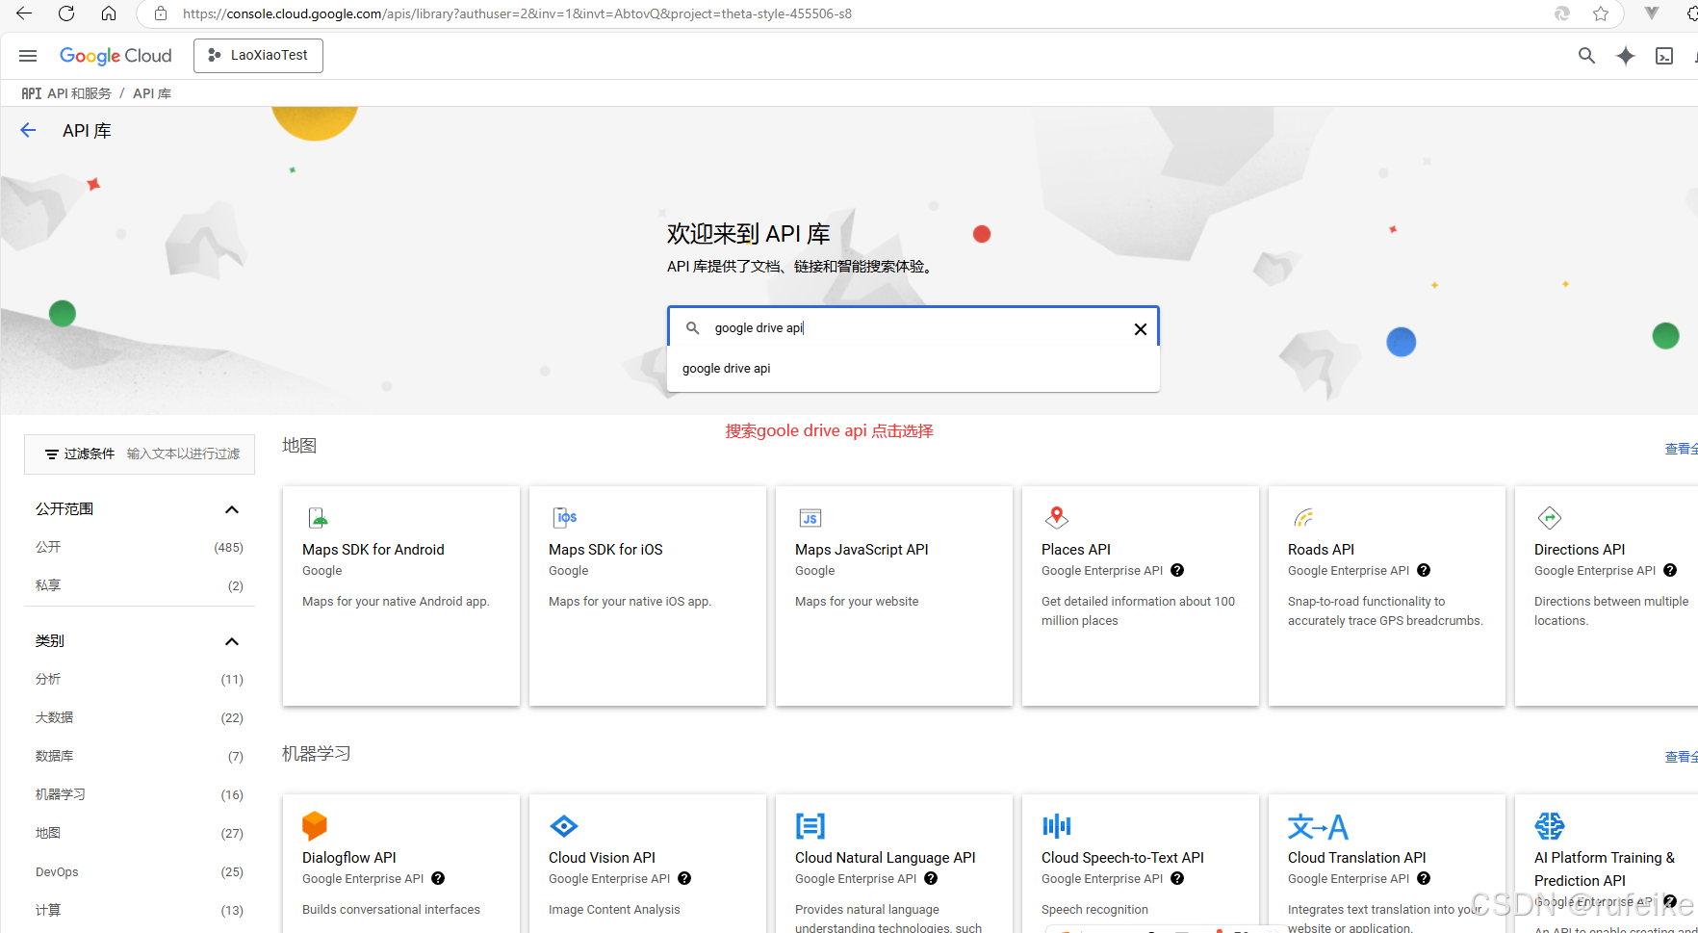Bookmark this page with the star icon
The image size is (1698, 933).
(1601, 13)
